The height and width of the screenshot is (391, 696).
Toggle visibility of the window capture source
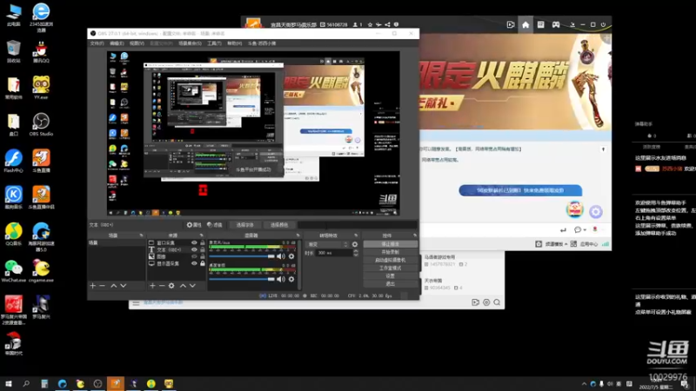click(194, 243)
